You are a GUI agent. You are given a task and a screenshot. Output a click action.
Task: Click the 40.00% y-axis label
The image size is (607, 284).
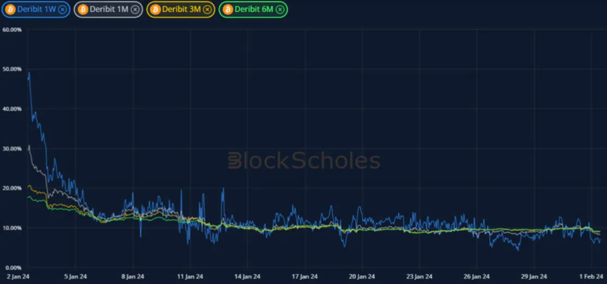pyautogui.click(x=11, y=109)
